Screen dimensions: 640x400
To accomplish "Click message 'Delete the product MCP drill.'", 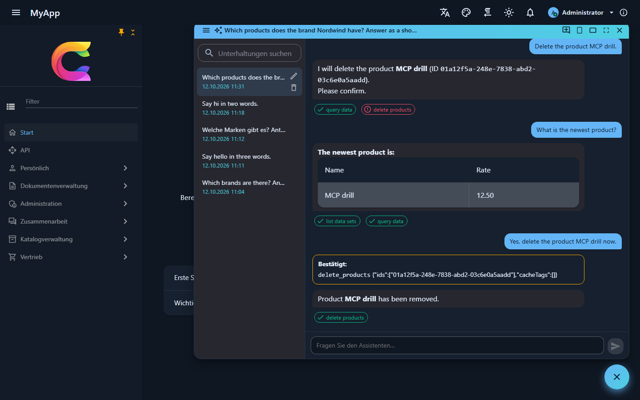I will click(576, 46).
